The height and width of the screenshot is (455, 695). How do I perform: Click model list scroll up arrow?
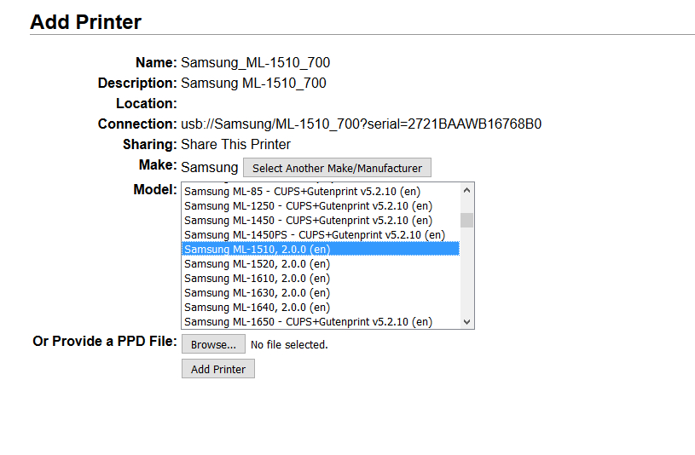[x=466, y=190]
